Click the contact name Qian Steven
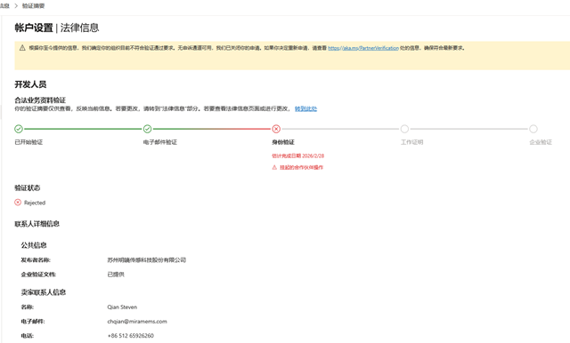The width and height of the screenshot is (570, 343). pos(122,307)
